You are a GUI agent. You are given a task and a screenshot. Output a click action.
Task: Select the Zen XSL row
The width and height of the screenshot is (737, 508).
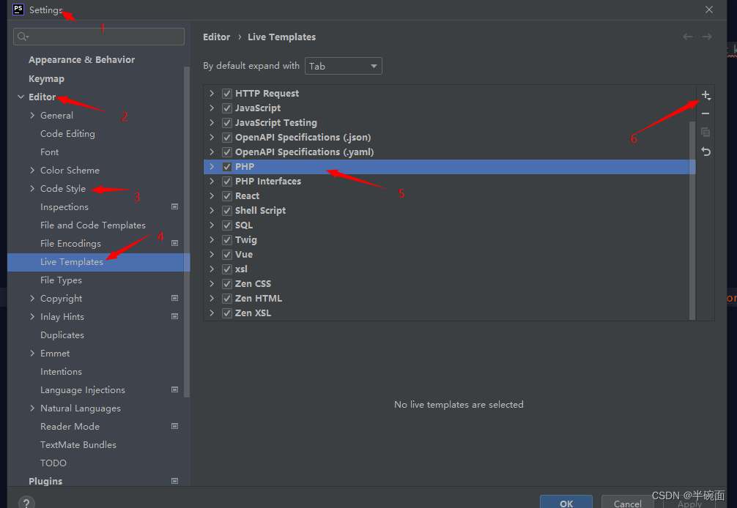449,313
